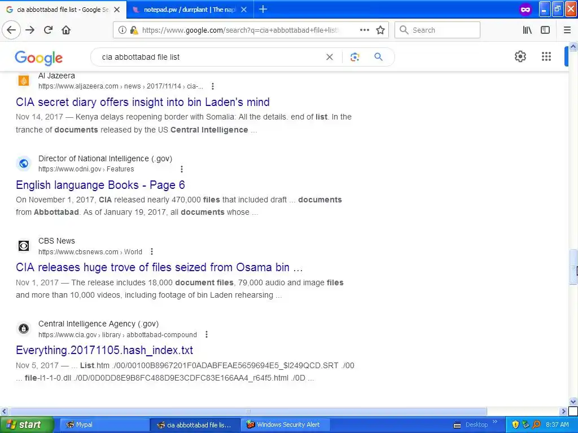Click the CBS News site name
This screenshot has width=578, height=433.
click(56, 241)
